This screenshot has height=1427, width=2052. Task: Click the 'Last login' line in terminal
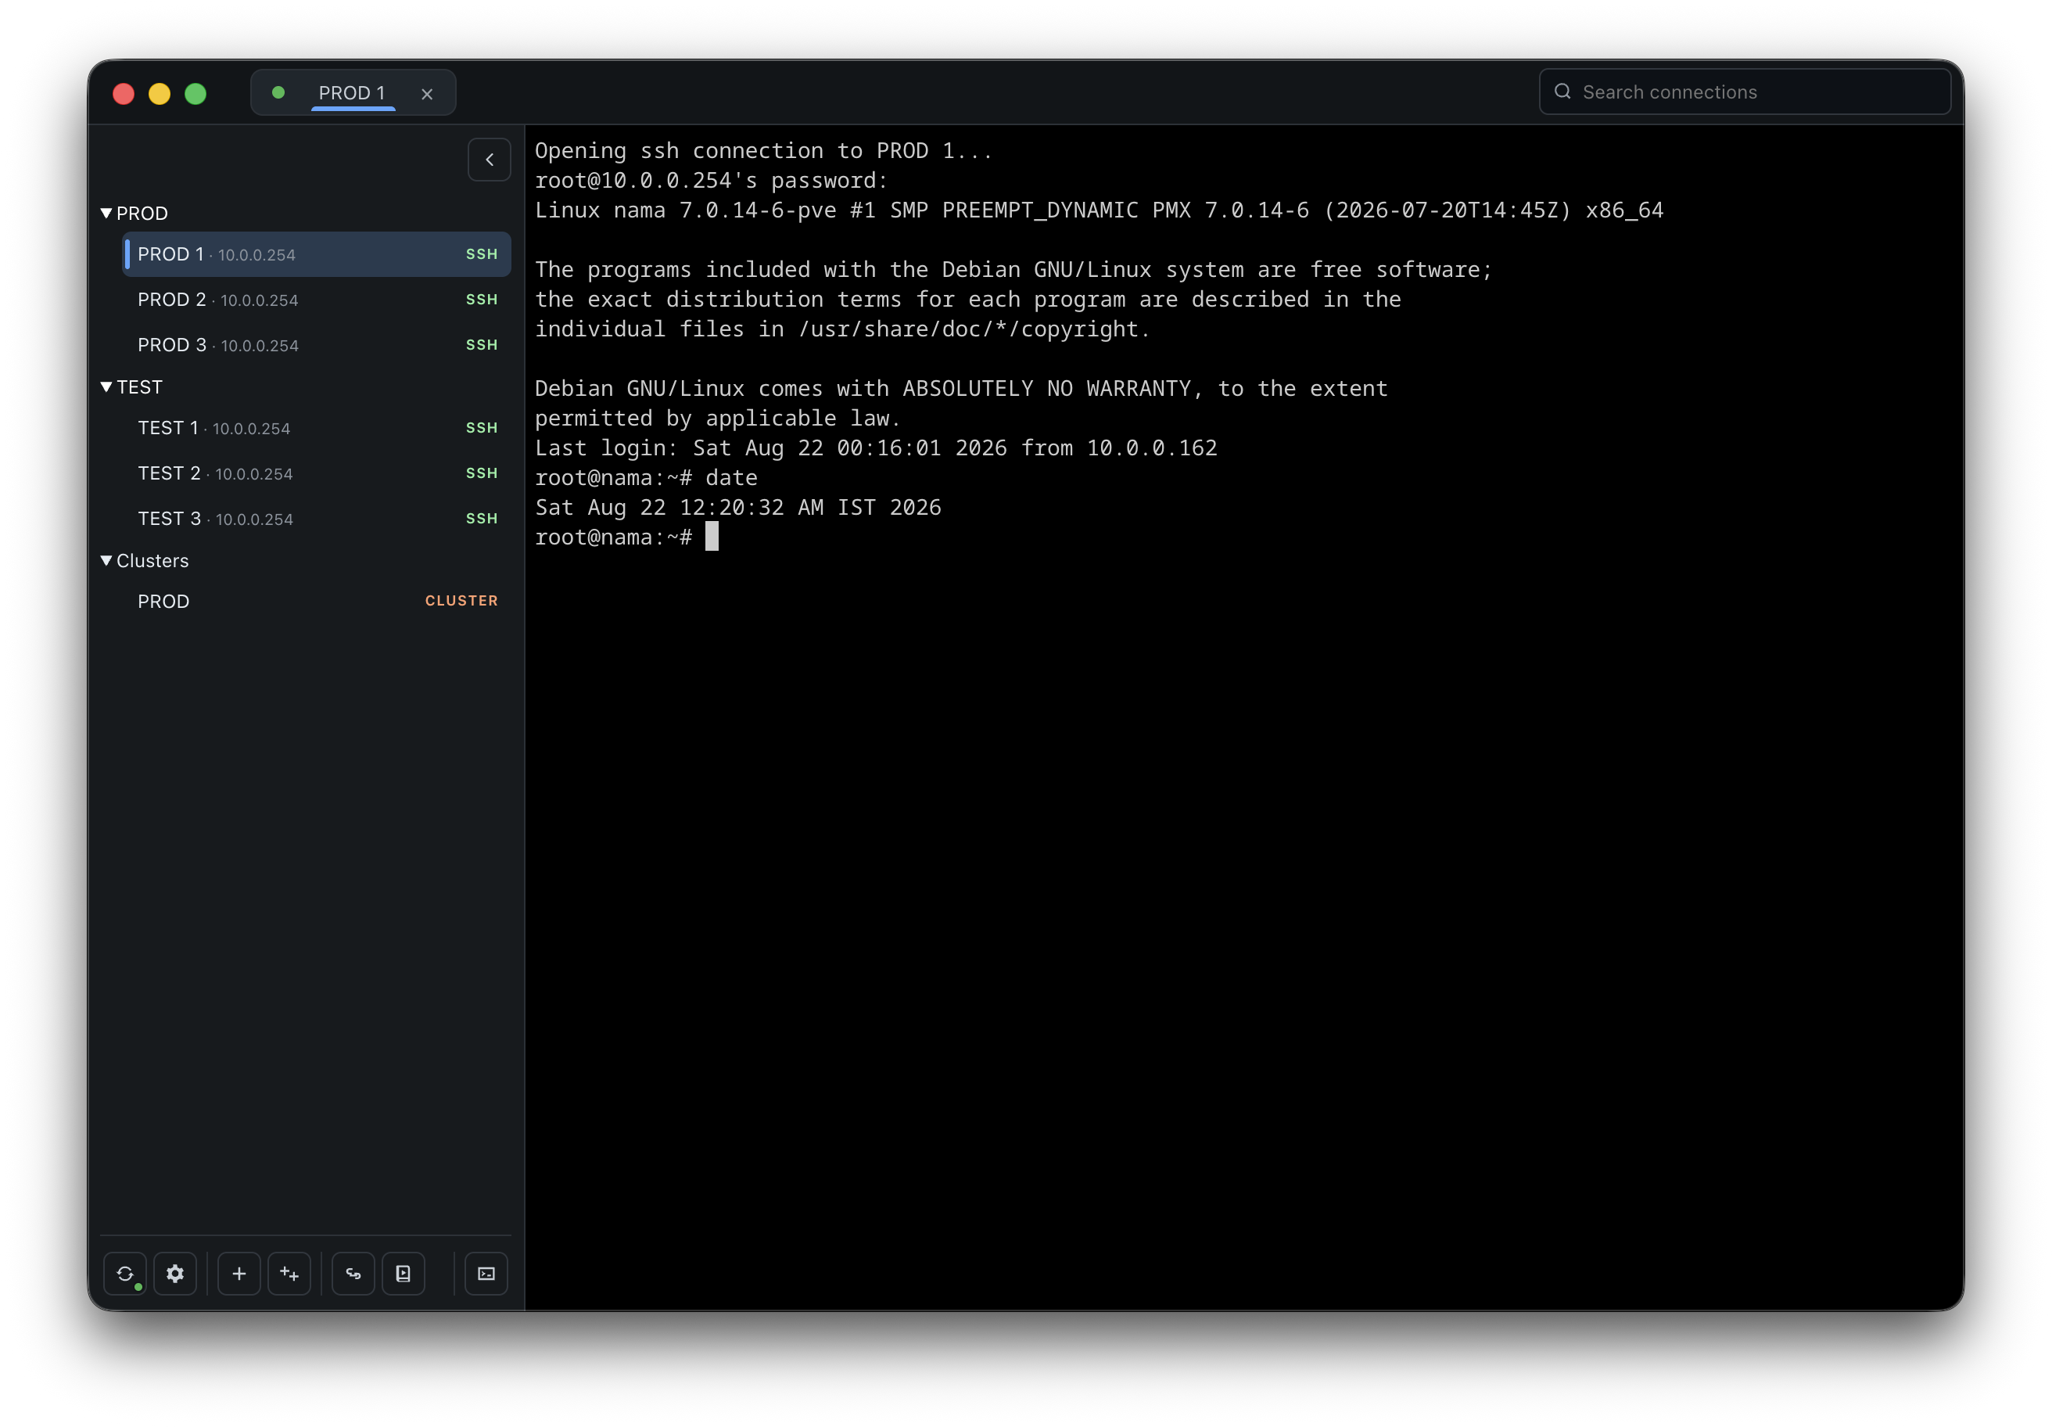pyautogui.click(x=876, y=448)
